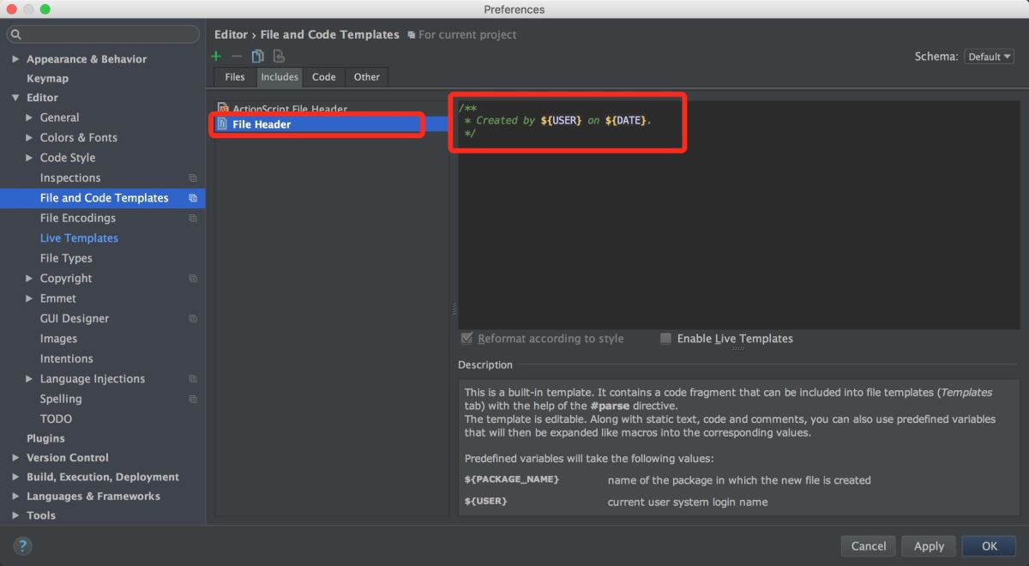Switch to the Other tab
1029x566 pixels.
(x=367, y=77)
